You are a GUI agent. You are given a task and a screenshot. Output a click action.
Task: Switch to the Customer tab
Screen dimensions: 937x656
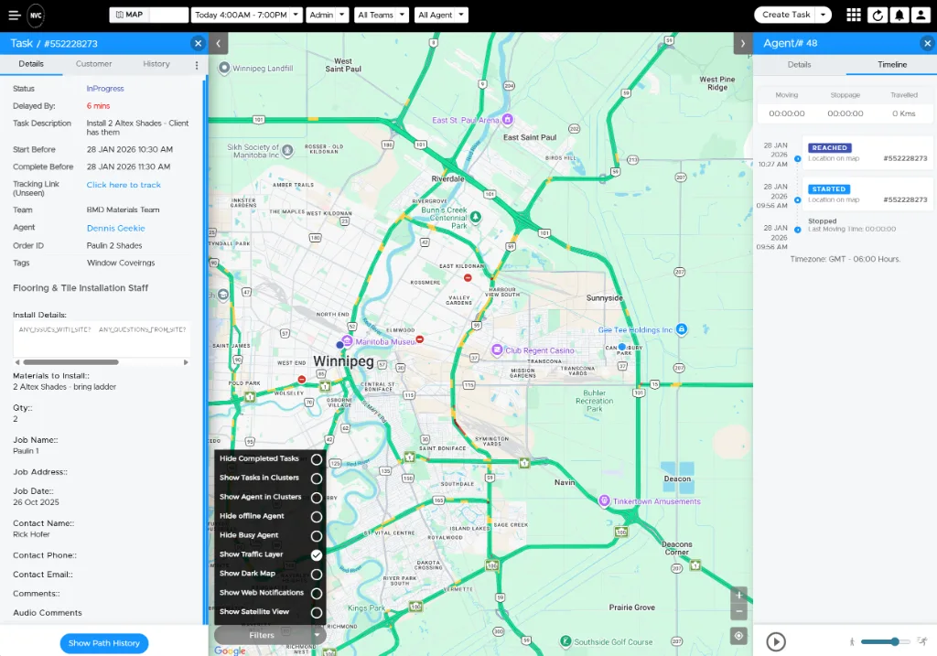coord(93,64)
